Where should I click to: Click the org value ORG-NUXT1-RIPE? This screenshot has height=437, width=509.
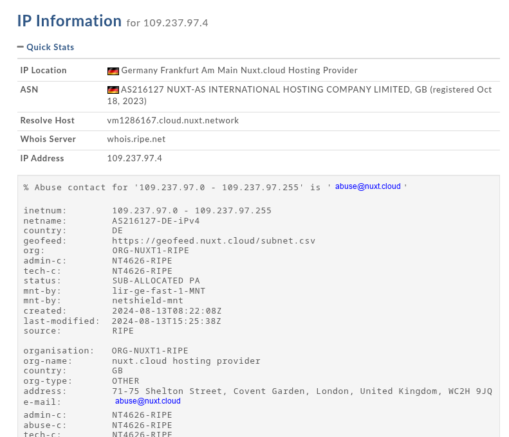point(151,251)
